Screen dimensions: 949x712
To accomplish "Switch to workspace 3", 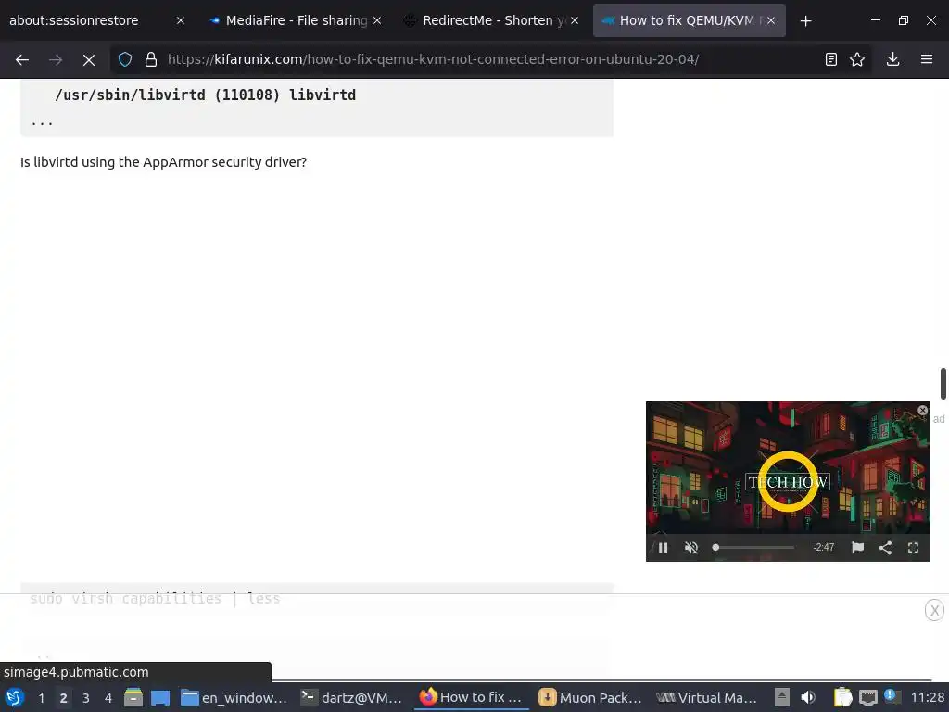I will click(86, 698).
